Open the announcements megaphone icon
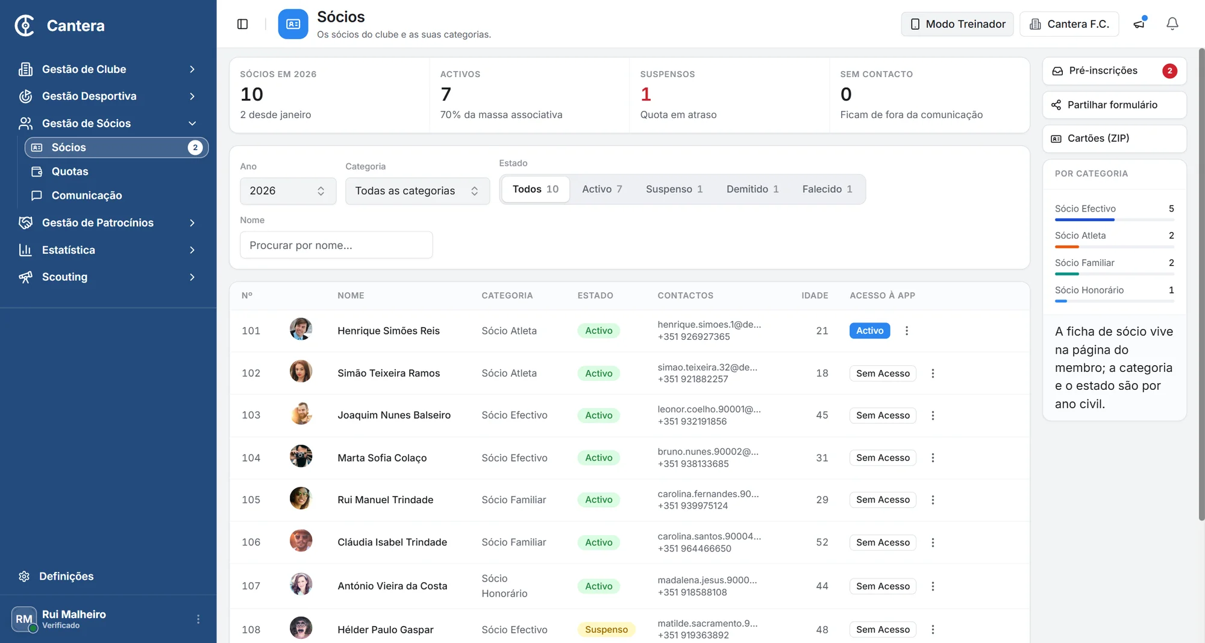Viewport: 1205px width, 643px height. 1139,24
